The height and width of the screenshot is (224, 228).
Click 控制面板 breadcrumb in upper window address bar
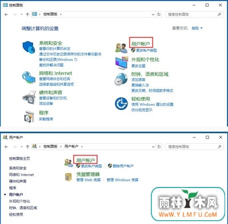(x=50, y=14)
